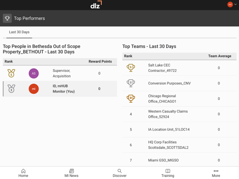Tap the Discover search icon
The image size is (239, 179).
pos(119,171)
